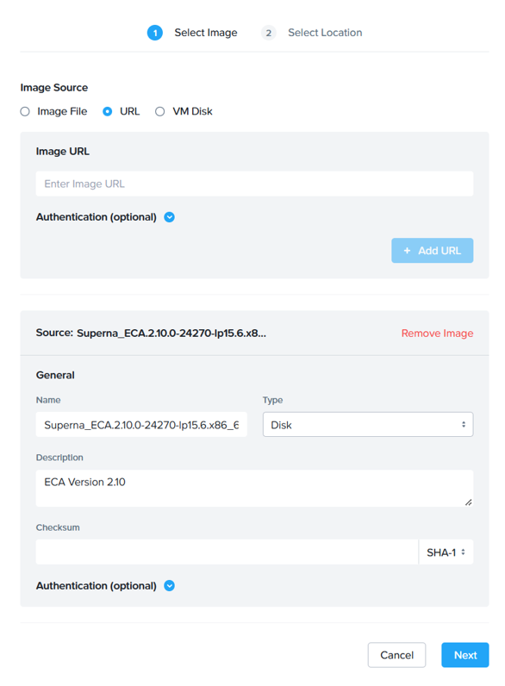Click the plus icon in Add URL

[x=407, y=251]
